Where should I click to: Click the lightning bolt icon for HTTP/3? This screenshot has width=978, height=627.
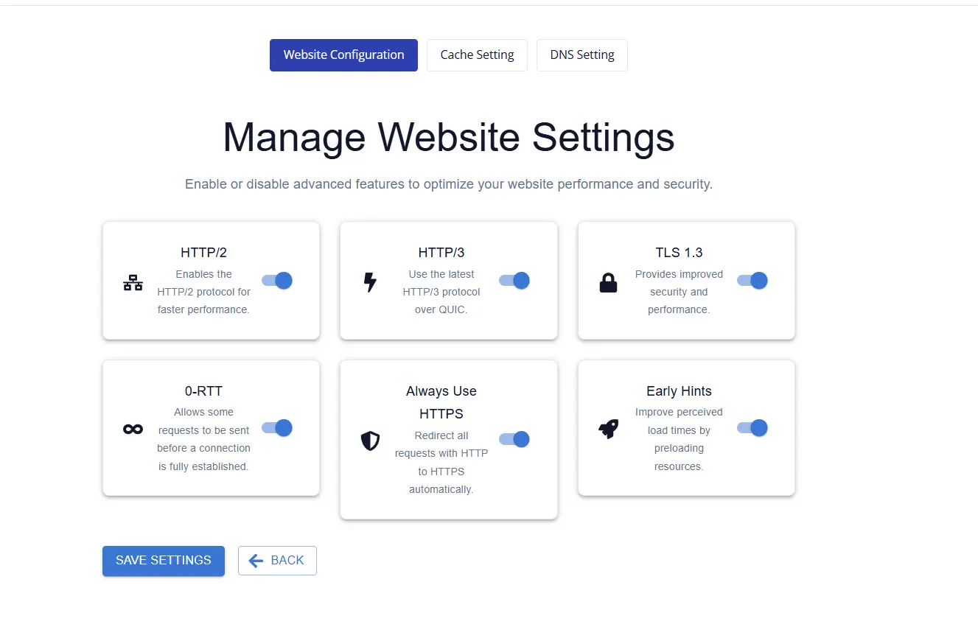[370, 281]
